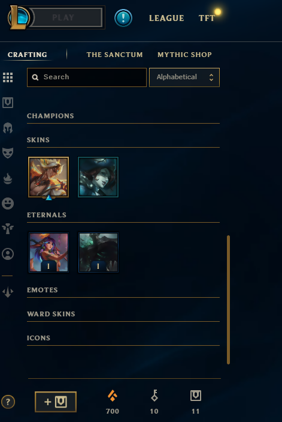Collapse the Eternals section header
Screen dimensions: 282x422
[123, 215]
